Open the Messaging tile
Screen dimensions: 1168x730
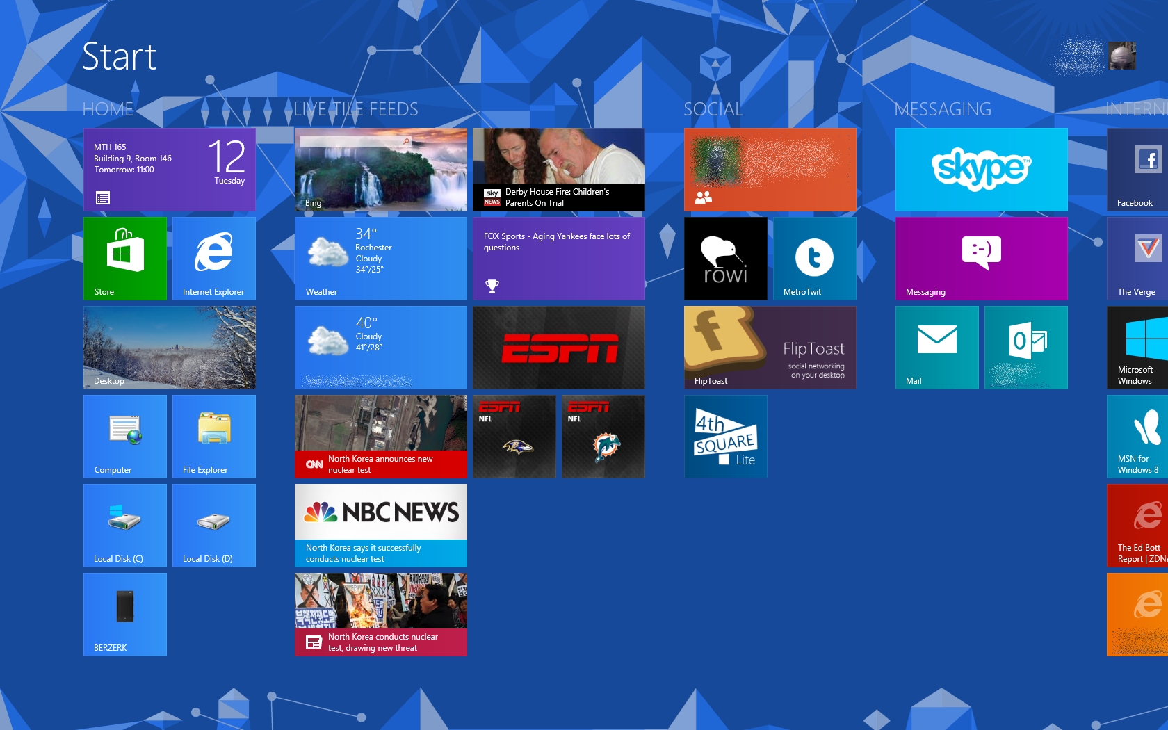[x=982, y=259]
